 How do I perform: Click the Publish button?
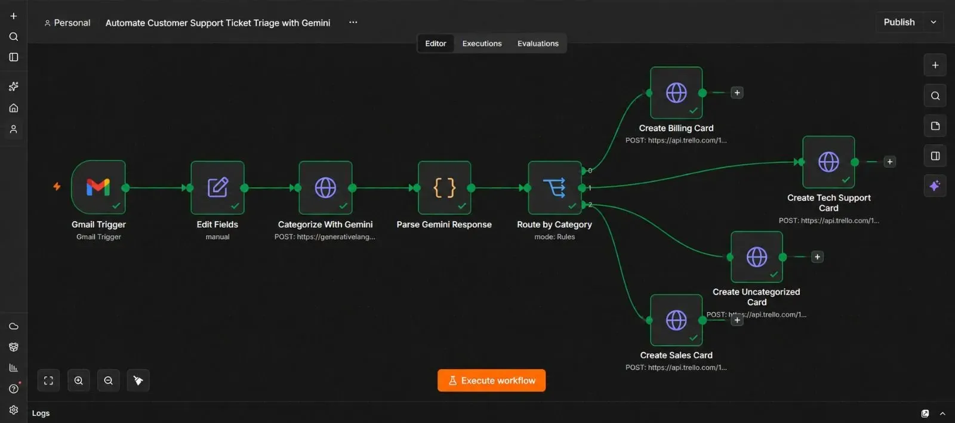coord(899,22)
